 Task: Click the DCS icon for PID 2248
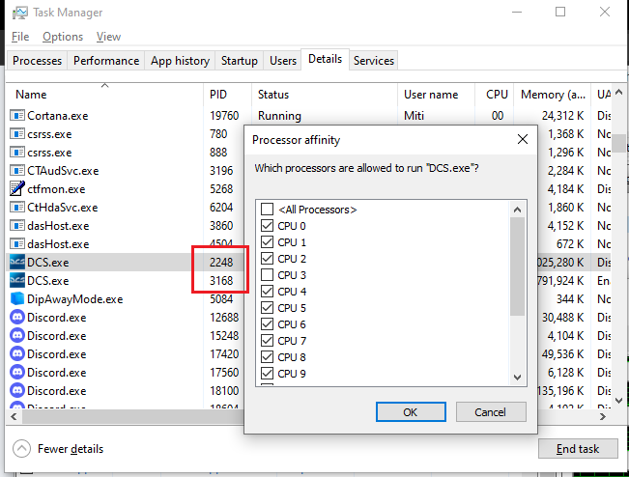[x=17, y=262]
